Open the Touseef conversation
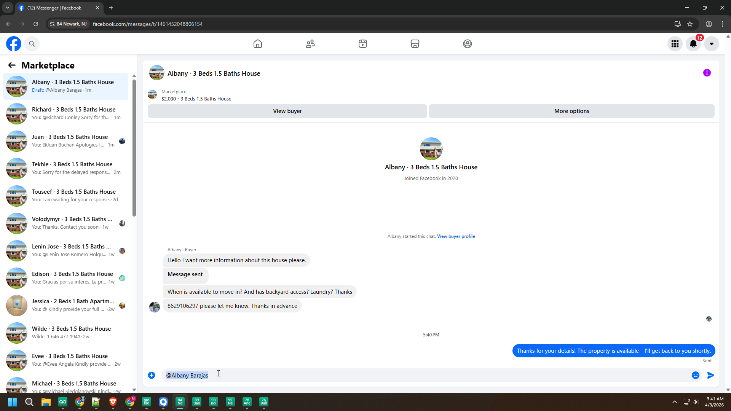Viewport: 731px width, 411px height. point(66,196)
